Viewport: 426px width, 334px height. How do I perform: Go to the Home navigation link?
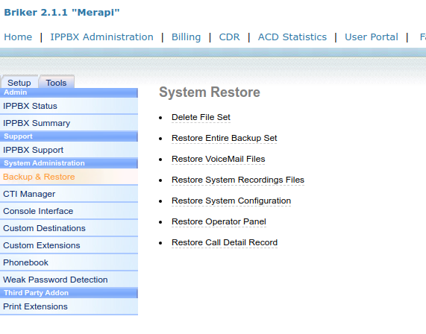coord(18,37)
